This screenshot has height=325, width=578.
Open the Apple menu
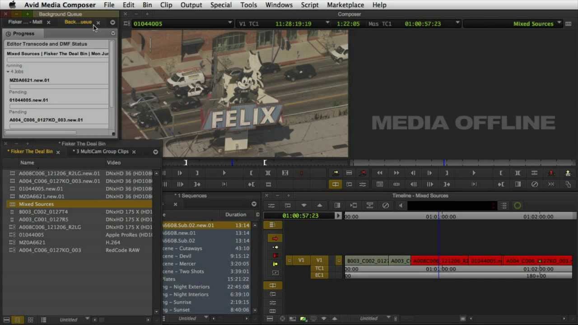tap(12, 5)
